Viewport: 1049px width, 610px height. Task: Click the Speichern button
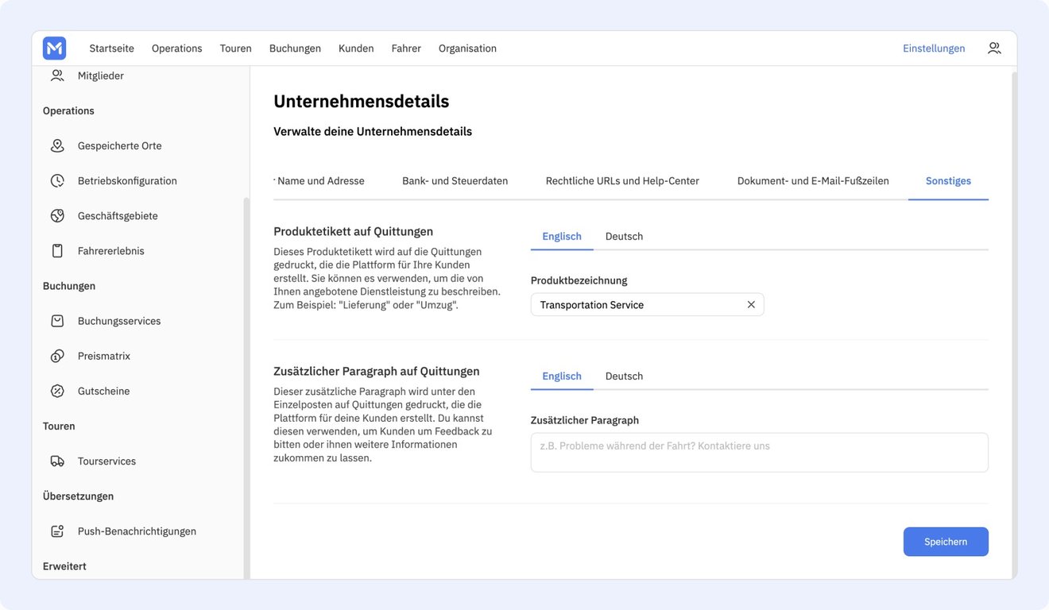(x=946, y=542)
